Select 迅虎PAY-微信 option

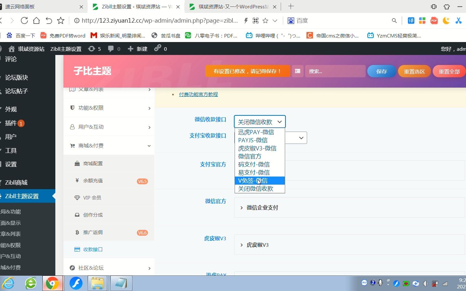tap(260, 132)
